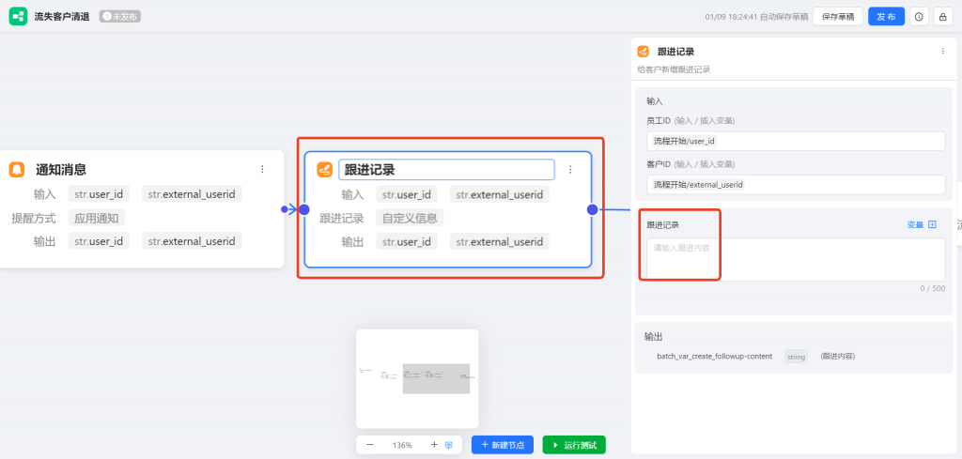Click the 自定义信息 tag in 跟进记录 node

[410, 218]
